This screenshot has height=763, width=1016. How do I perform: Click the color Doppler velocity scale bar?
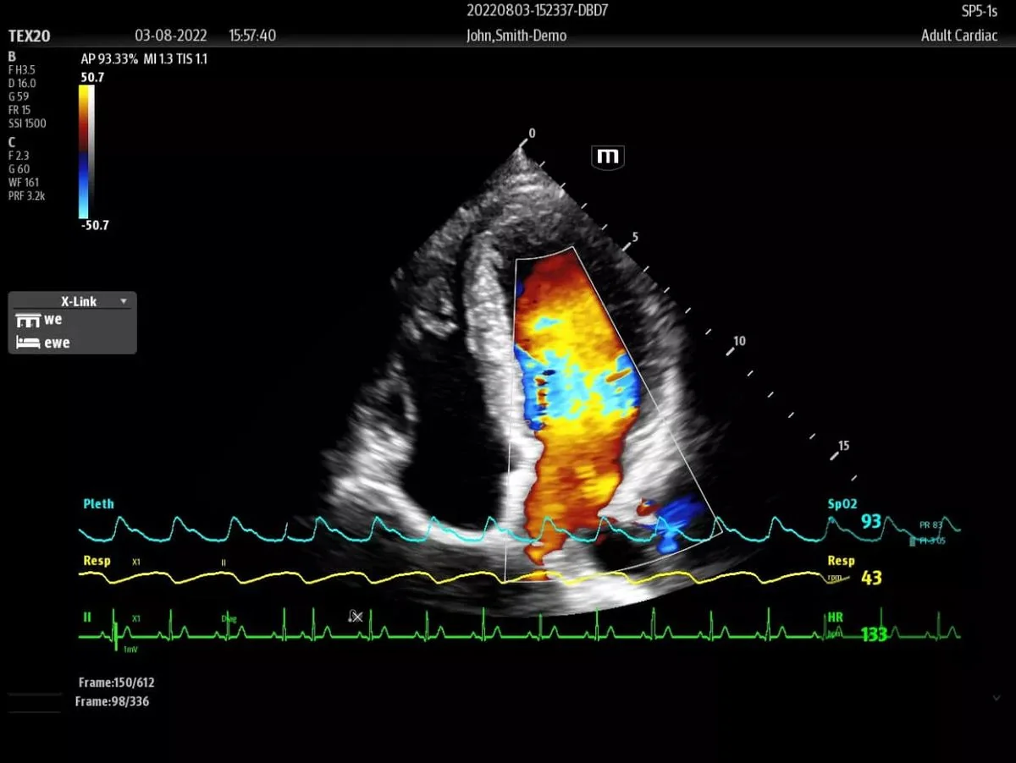point(86,151)
